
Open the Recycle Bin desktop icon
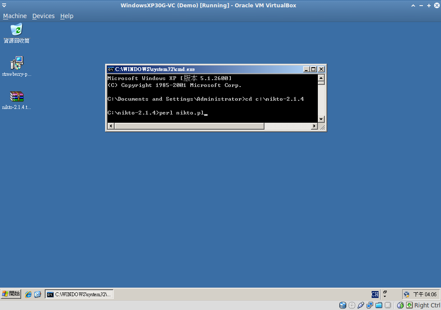[16, 34]
